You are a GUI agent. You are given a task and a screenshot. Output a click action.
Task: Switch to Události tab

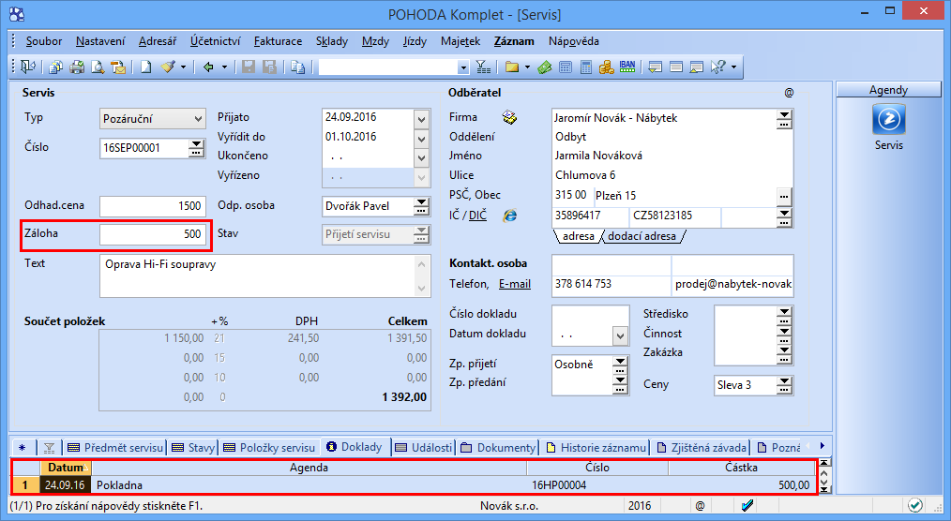(423, 448)
